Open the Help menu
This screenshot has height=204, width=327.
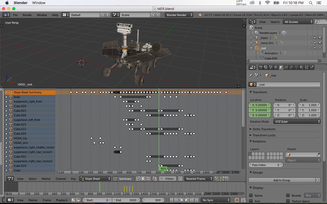(x=55, y=15)
